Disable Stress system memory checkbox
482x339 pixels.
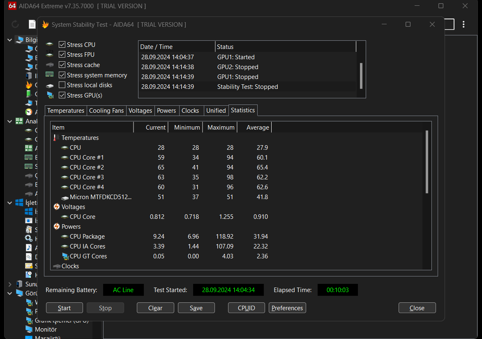(x=62, y=75)
